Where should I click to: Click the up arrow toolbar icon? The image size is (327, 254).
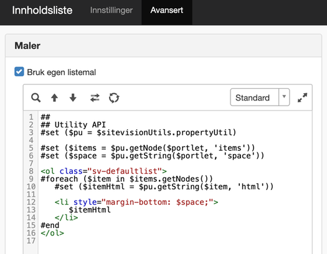pos(54,98)
